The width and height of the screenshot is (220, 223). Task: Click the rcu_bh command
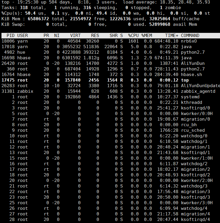[189, 125]
